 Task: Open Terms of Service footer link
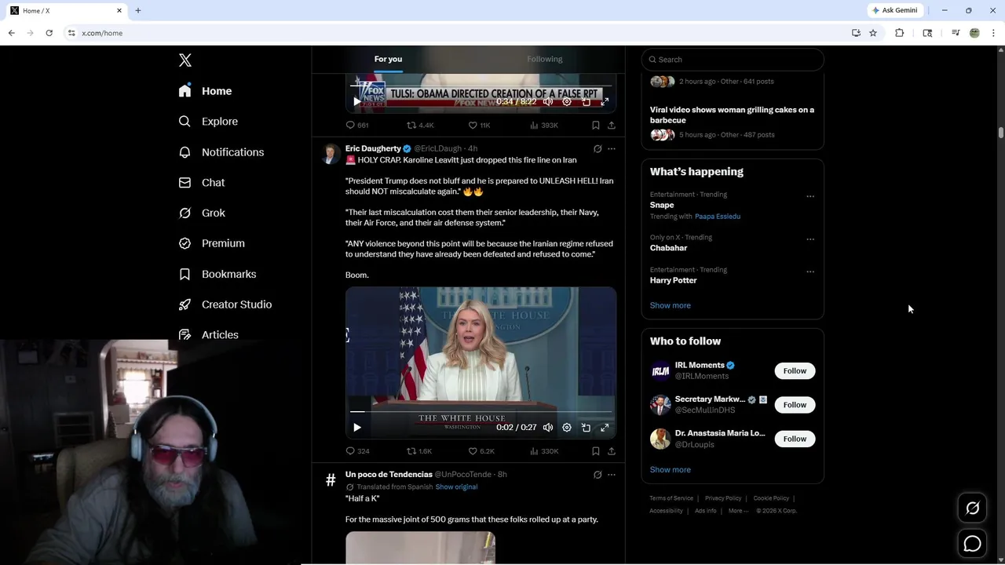coord(671,498)
